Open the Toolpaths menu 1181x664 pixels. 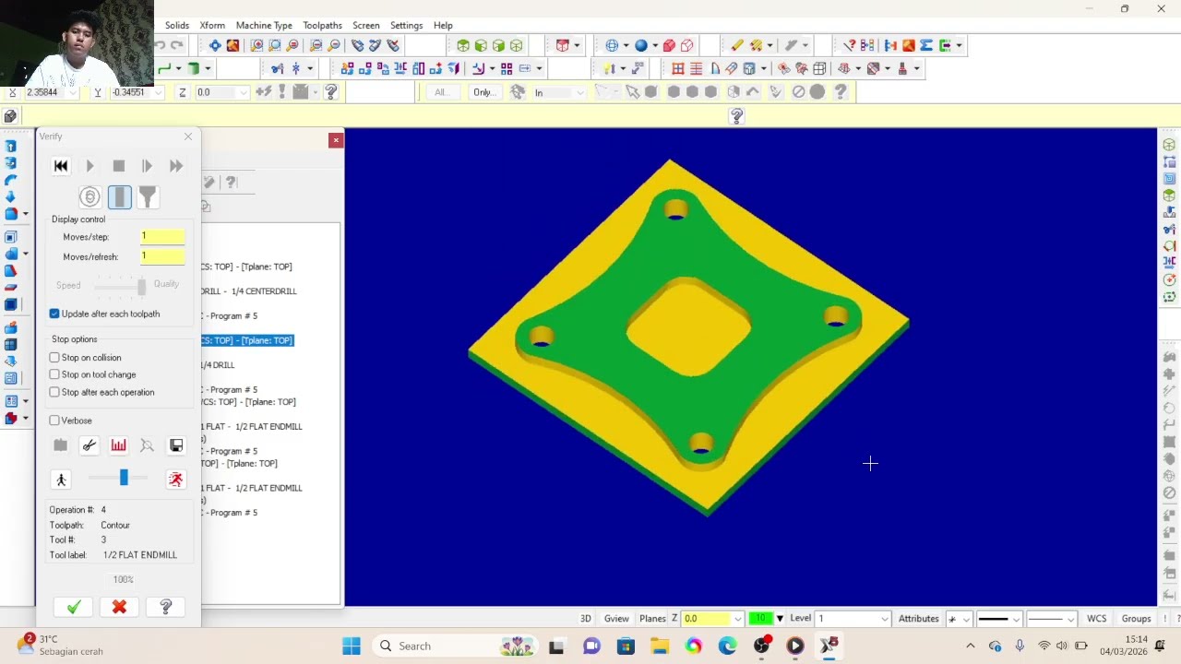(x=322, y=25)
